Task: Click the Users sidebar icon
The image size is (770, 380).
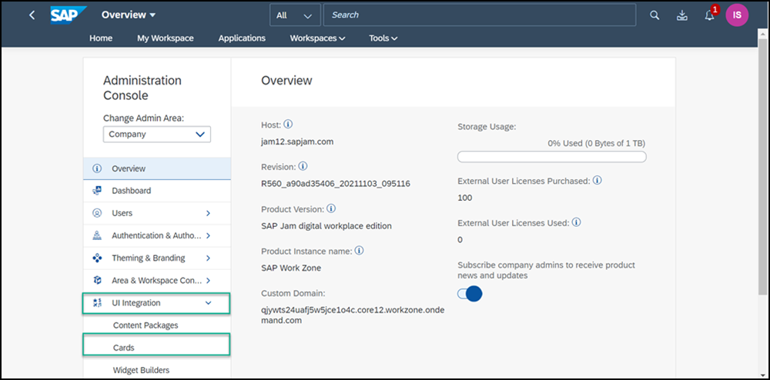Action: click(x=97, y=213)
